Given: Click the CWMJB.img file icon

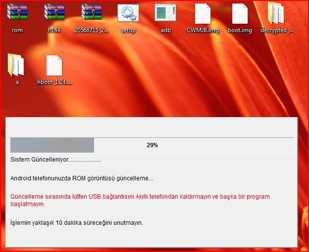Looking at the screenshot, I should (203, 13).
